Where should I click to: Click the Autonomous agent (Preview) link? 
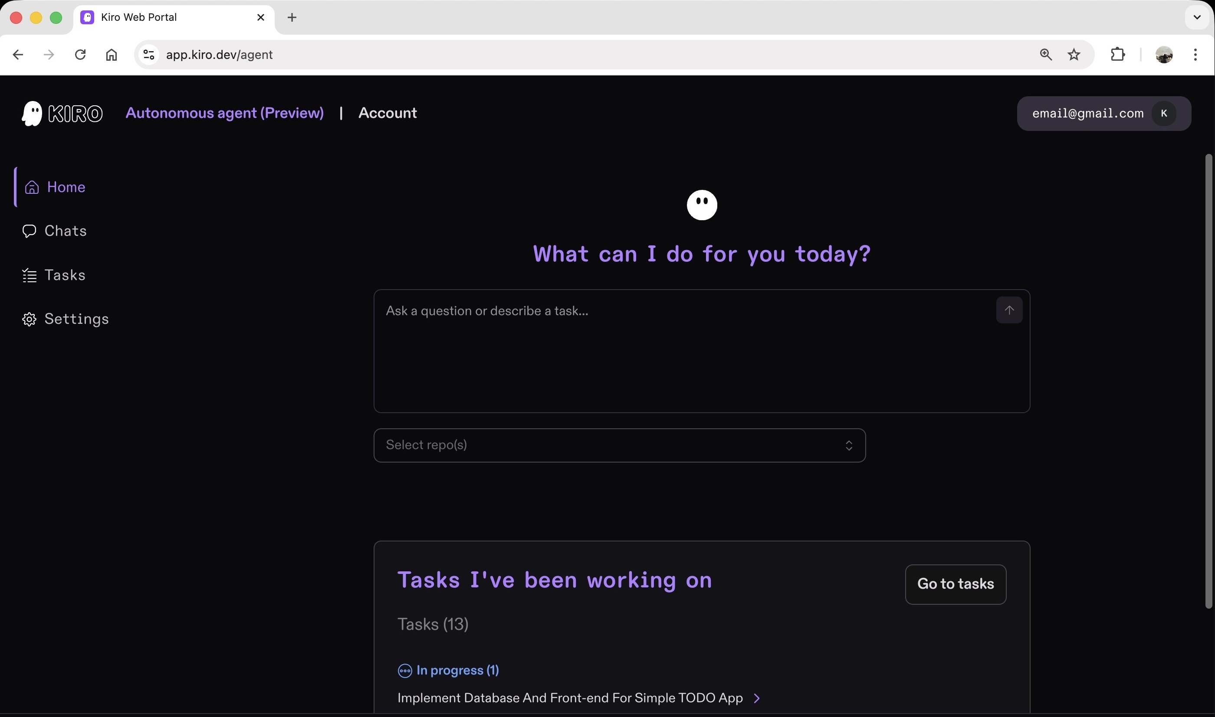pyautogui.click(x=225, y=113)
